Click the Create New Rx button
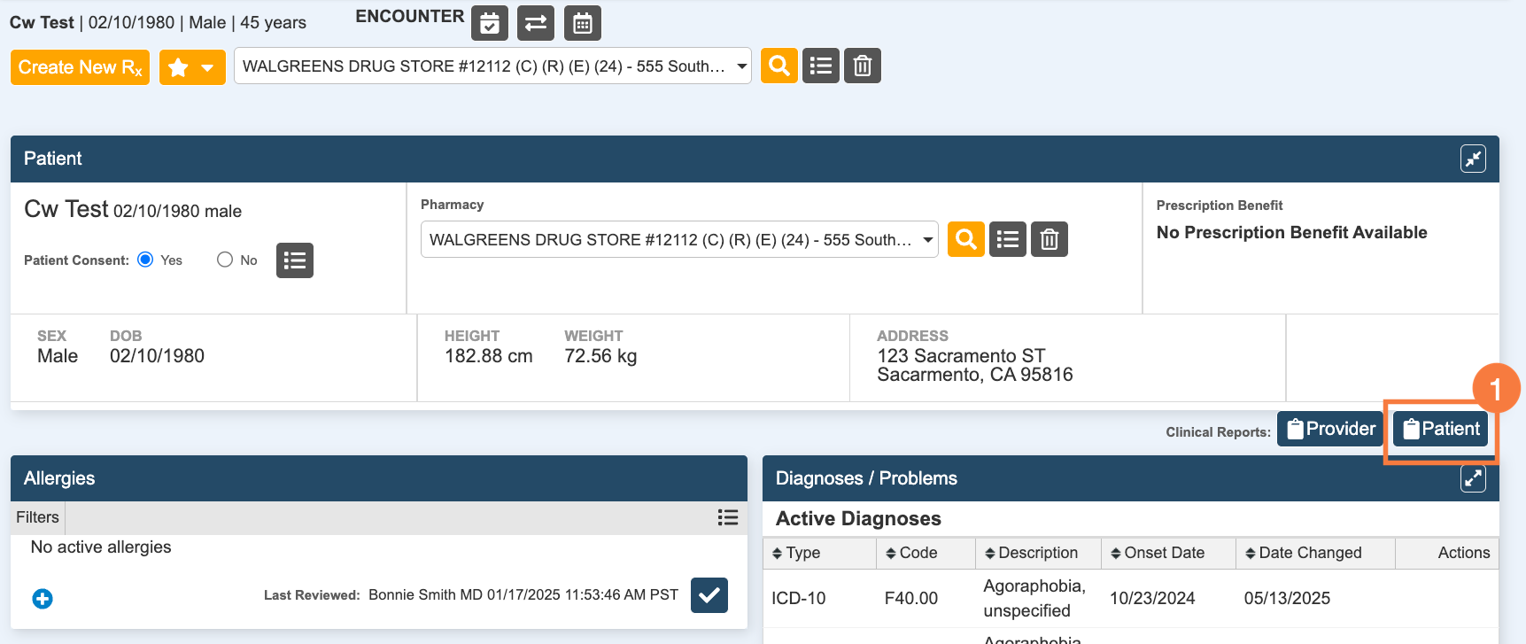 [x=80, y=67]
